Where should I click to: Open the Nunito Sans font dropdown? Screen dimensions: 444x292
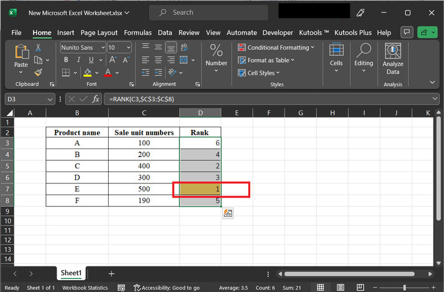pyautogui.click(x=103, y=48)
